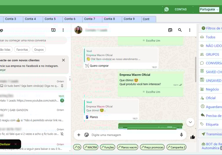
Task: Select the Aguardando filter with clock icon
Action: click(210, 107)
